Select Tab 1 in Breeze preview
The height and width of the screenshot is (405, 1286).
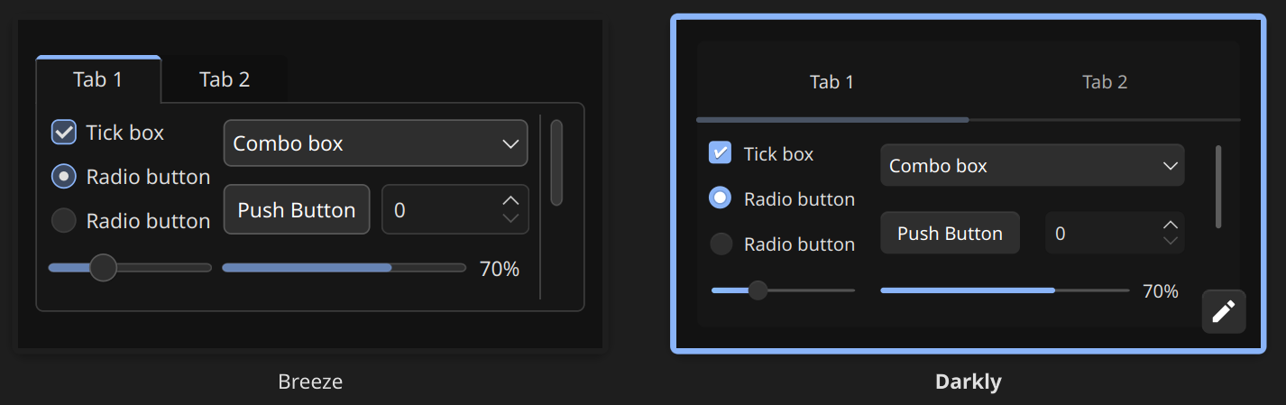pos(97,79)
